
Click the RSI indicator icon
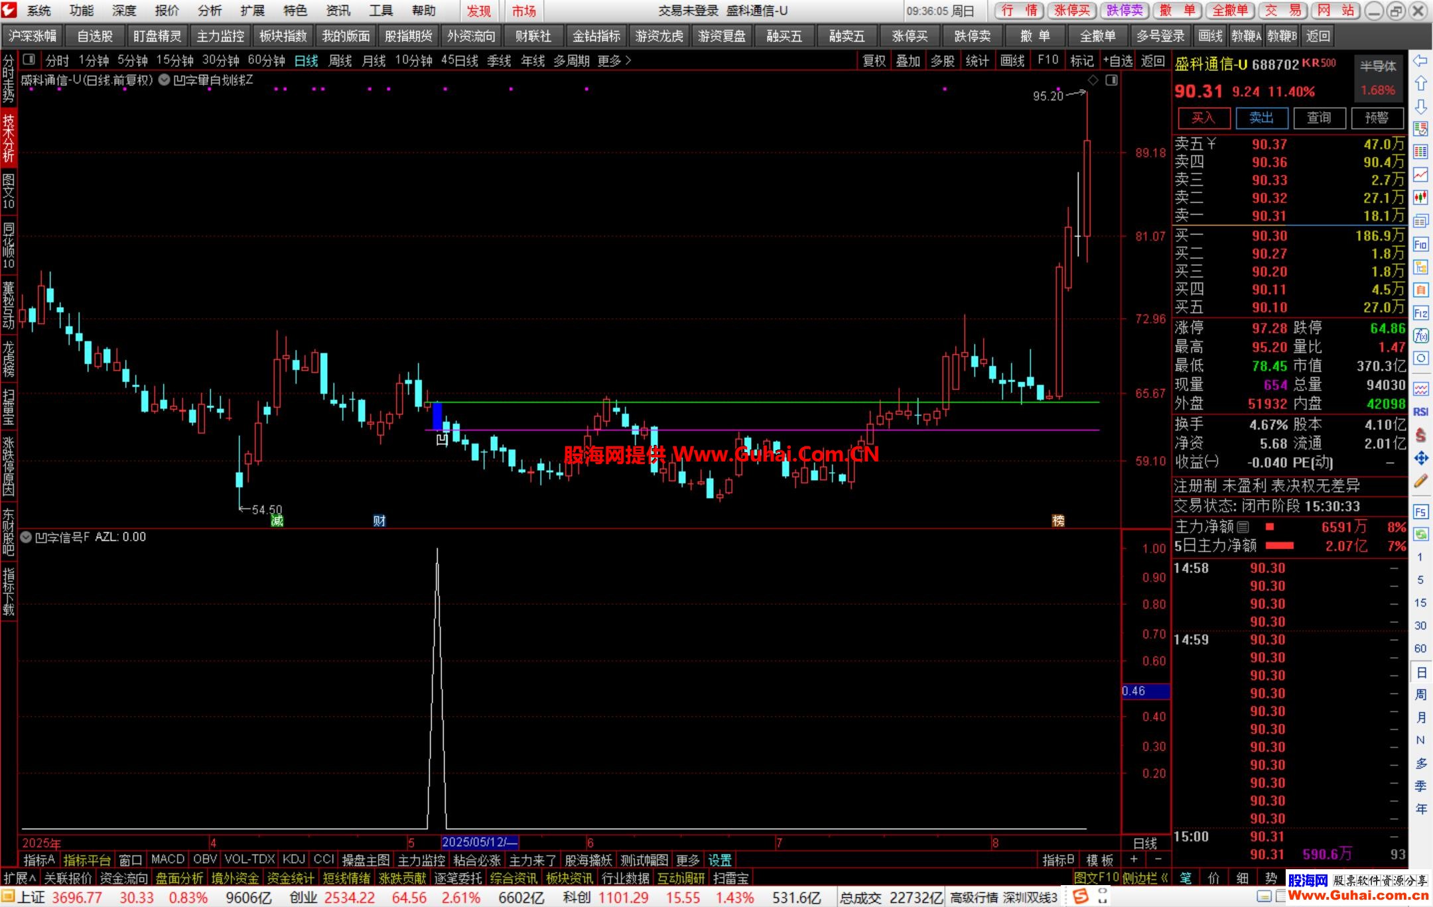pyautogui.click(x=1420, y=411)
